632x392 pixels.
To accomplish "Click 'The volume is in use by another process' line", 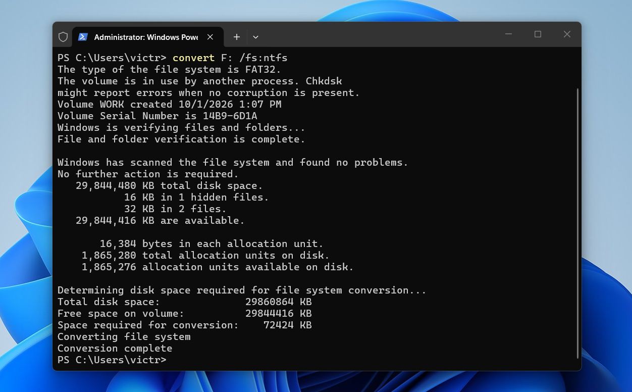I will pyautogui.click(x=199, y=81).
